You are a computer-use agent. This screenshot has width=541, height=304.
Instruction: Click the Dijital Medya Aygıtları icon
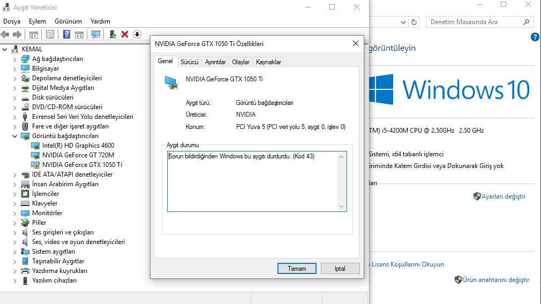(x=25, y=88)
